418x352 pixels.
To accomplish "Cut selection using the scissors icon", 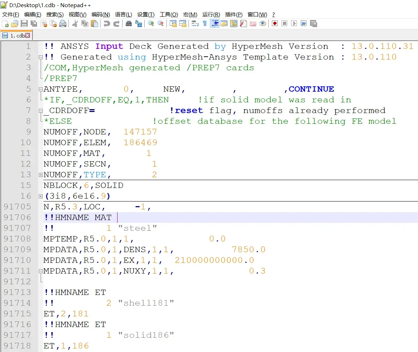I will 75,24.
